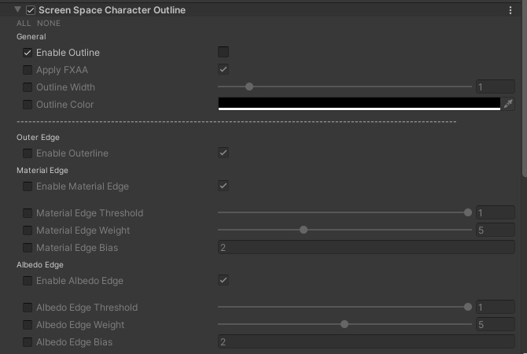Open the three-dot component options menu
The height and width of the screenshot is (354, 527).
pos(510,10)
